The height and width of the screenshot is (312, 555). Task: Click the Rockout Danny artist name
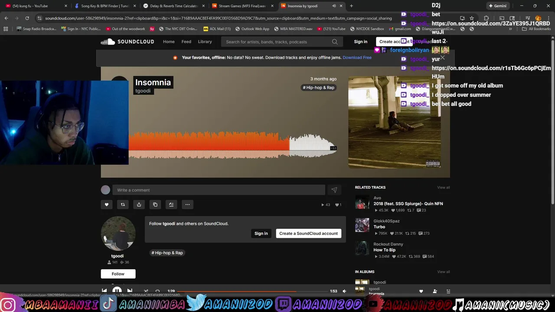[x=388, y=244]
